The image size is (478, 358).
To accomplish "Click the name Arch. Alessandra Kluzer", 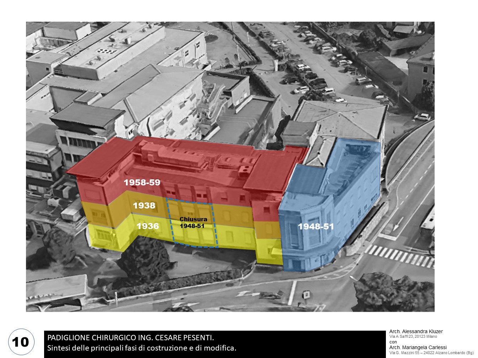I will tap(416, 331).
